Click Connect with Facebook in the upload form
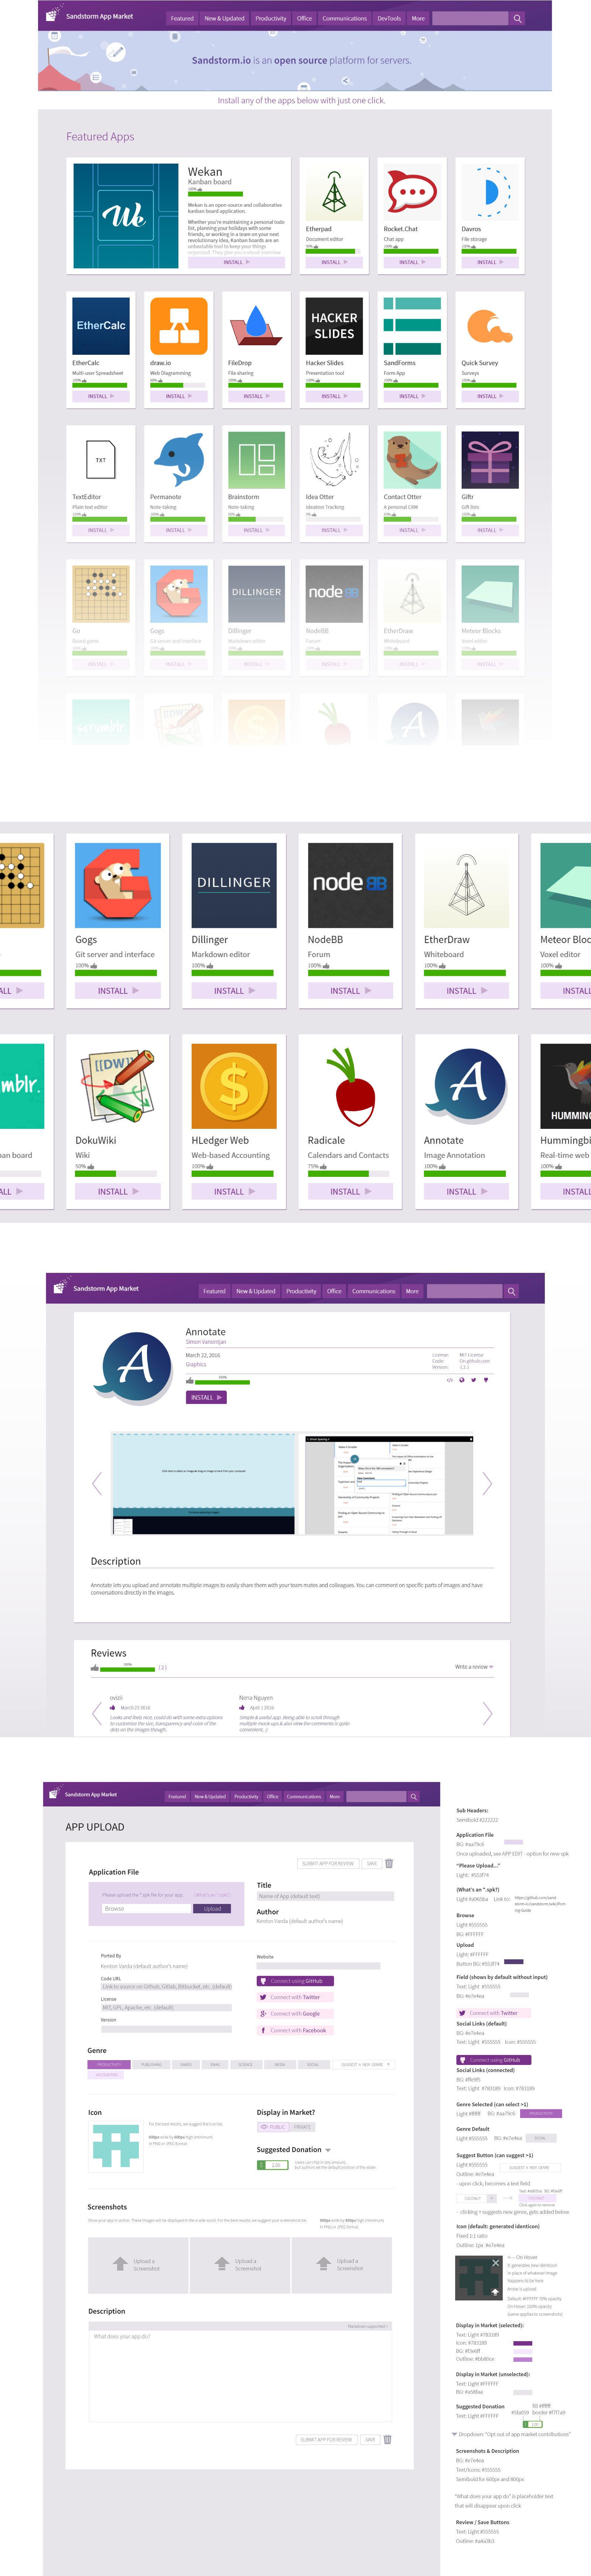This screenshot has width=591, height=2576. [x=295, y=2030]
